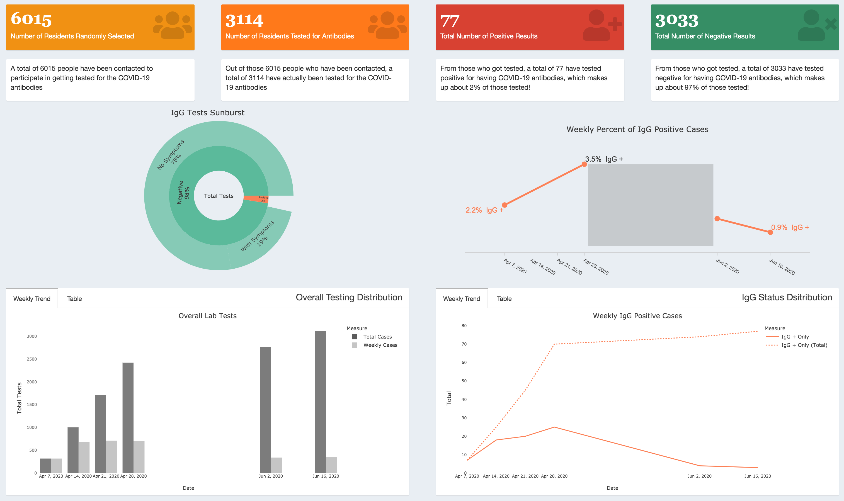Screen dimensions: 844x501
Task: Click the Jun 2, 2020 light Weekly Cases bar
Action: click(277, 465)
